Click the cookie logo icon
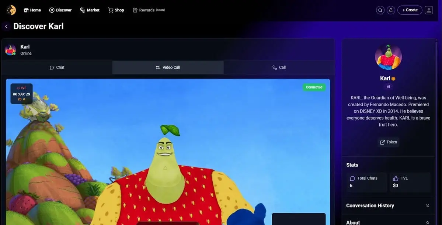This screenshot has height=225, width=442. [11, 10]
